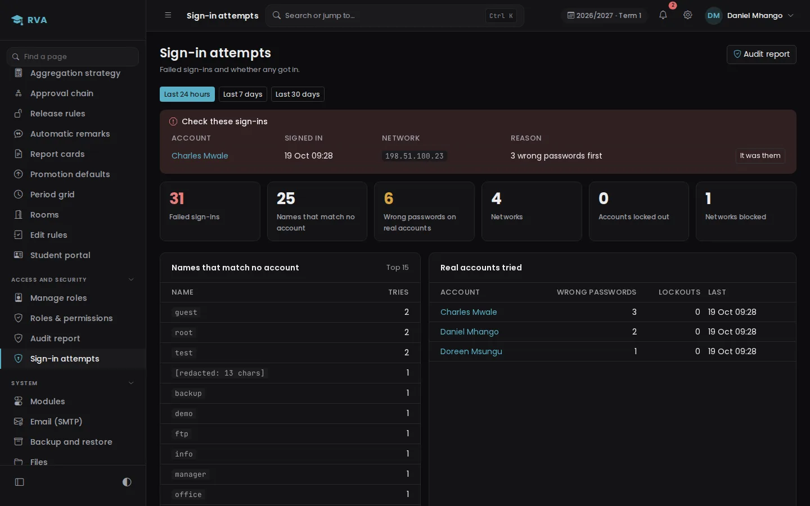Screen dimensions: 810x506
Task: Click the Automatic remarks icon
Action: coord(19,134)
